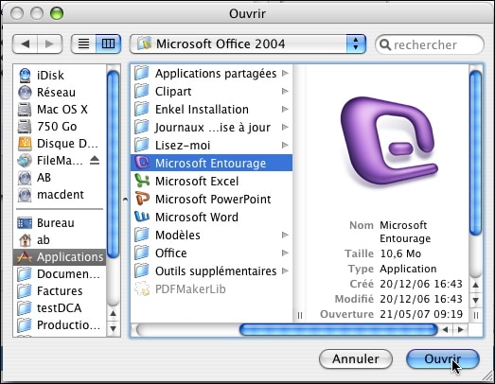Open the Productio... folder icon
Viewport: 495px width, 384px height.
(x=25, y=325)
